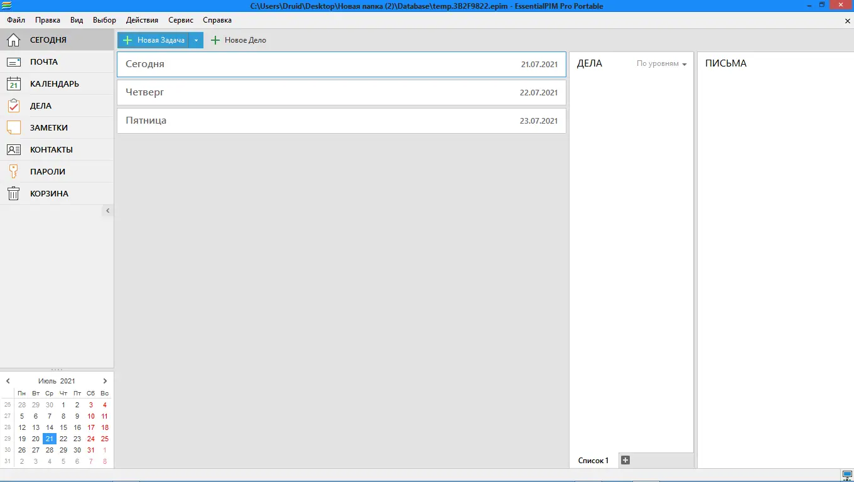Image resolution: width=854 pixels, height=482 pixels.
Task: Open the Правка menu
Action: [48, 20]
